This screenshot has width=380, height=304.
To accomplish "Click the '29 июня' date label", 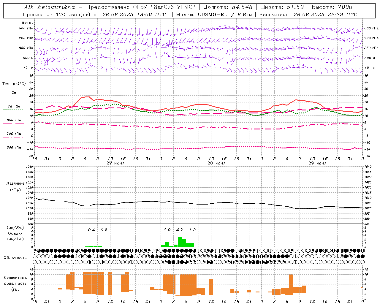I will tap(317, 163).
